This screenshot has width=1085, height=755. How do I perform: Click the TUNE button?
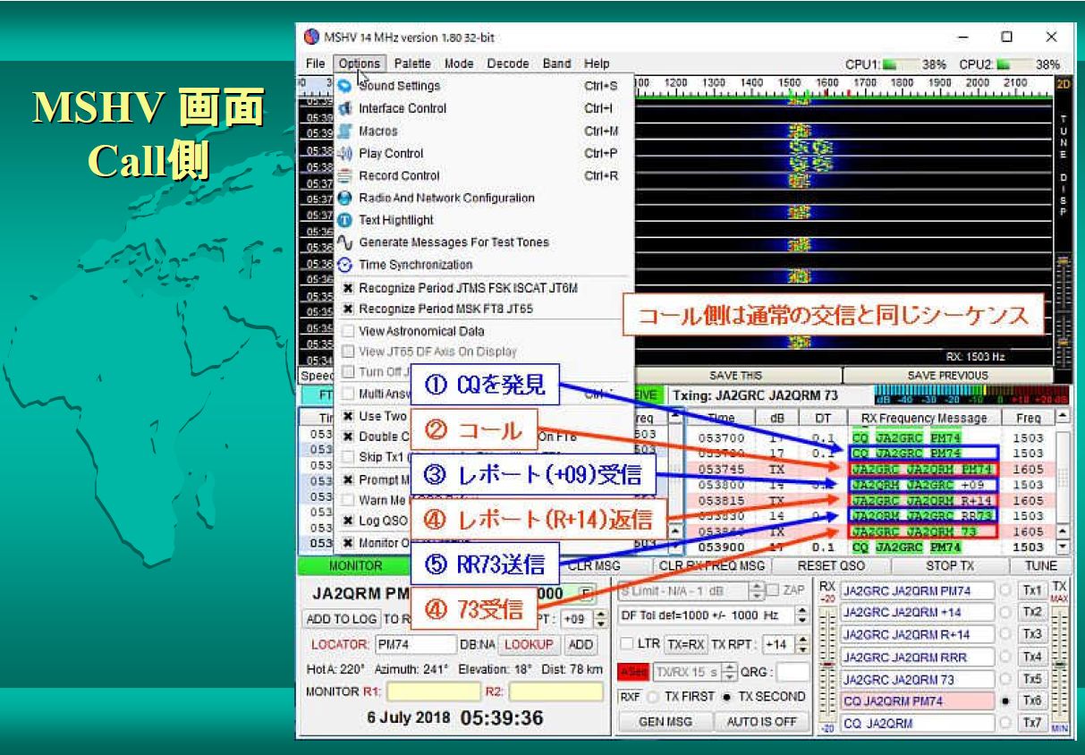1039,565
